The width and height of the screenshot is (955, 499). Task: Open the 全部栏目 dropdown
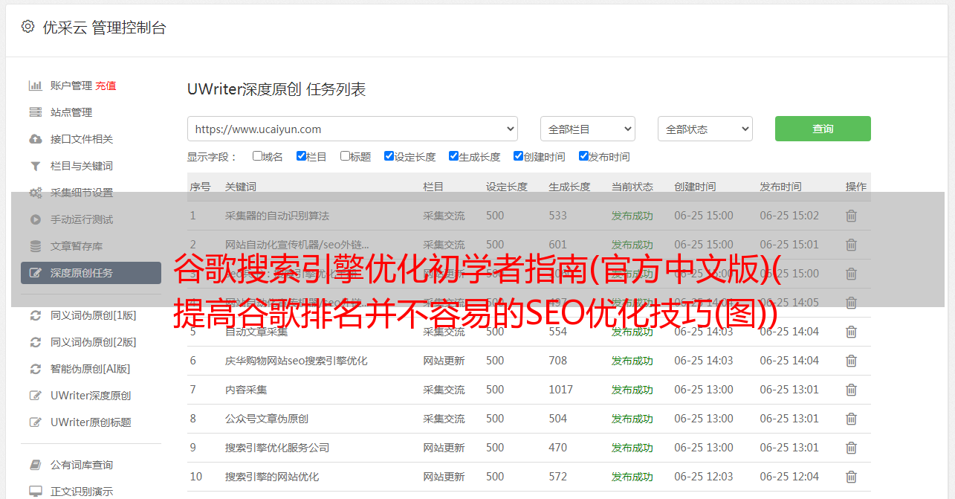pyautogui.click(x=588, y=129)
